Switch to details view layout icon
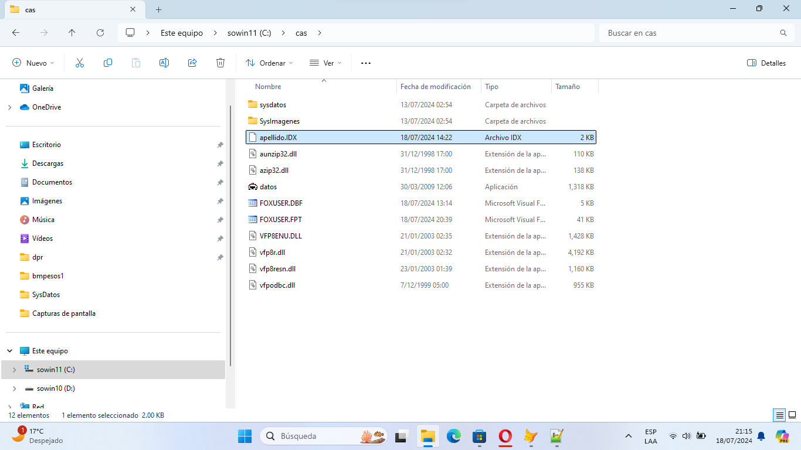The width and height of the screenshot is (801, 450). point(779,415)
